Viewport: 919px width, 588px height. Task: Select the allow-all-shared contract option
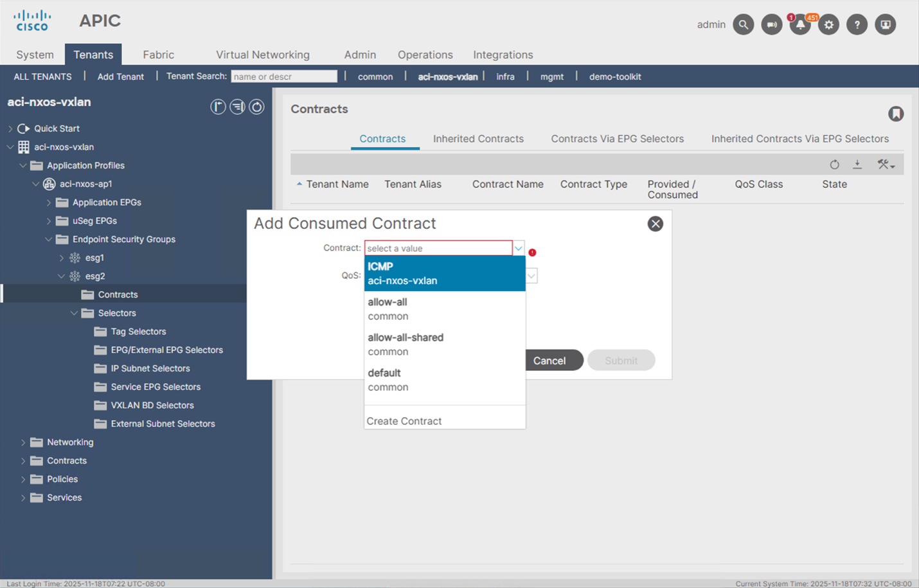point(445,344)
